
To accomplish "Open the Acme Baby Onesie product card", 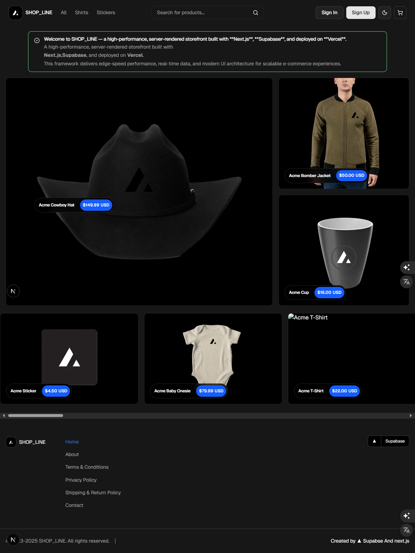I will click(x=213, y=359).
